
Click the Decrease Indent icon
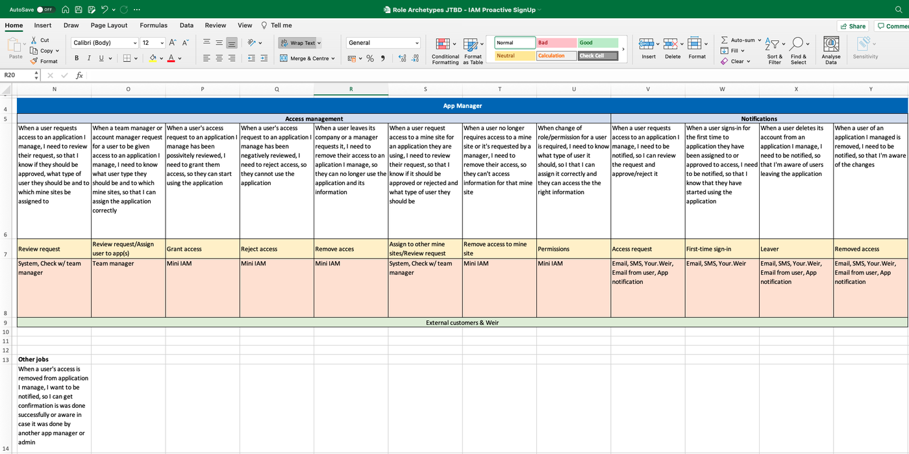[251, 58]
